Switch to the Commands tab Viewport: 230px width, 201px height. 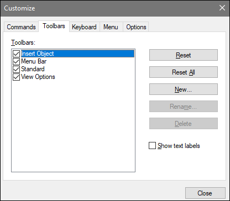[x=21, y=27]
